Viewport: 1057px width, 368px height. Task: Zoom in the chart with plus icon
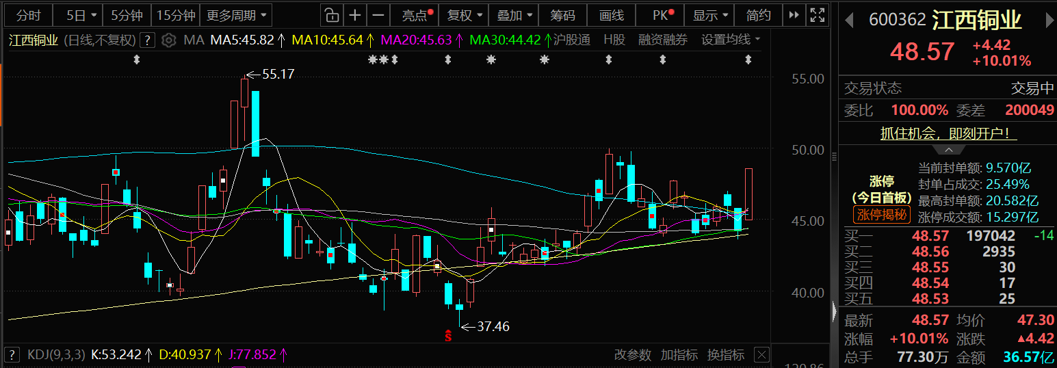[354, 15]
